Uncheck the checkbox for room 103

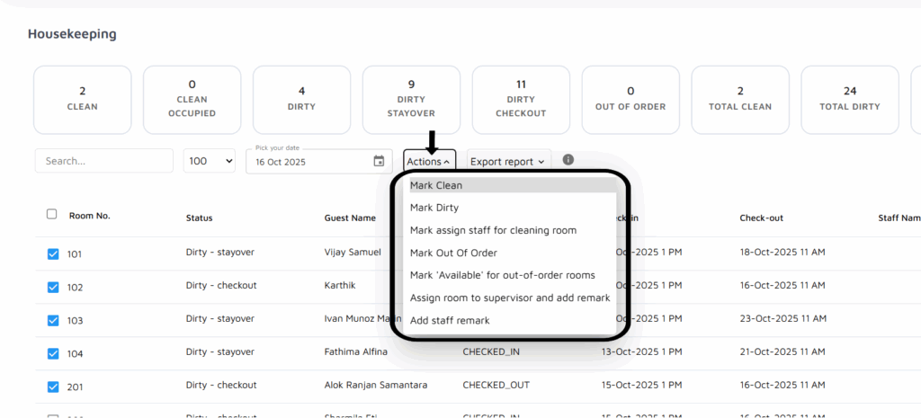tap(53, 321)
